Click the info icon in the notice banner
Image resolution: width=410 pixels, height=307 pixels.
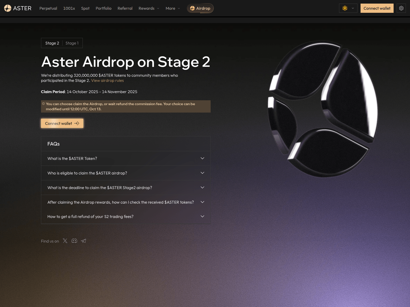tap(44, 104)
